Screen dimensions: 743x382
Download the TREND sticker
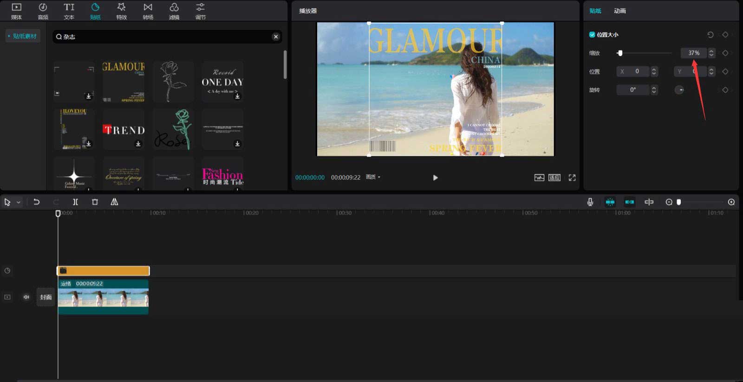[138, 143]
